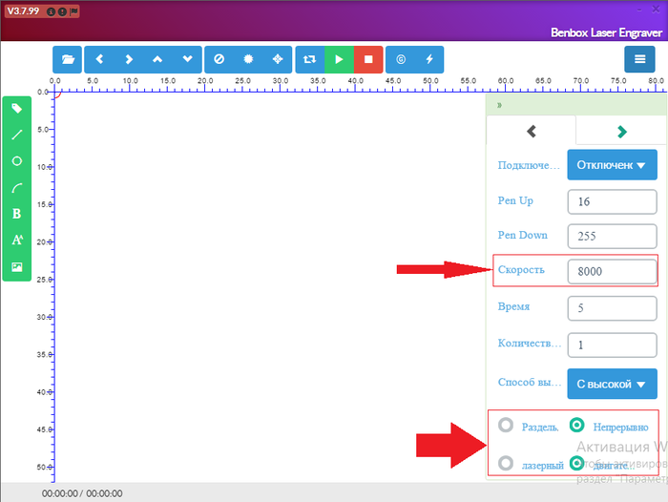Click the loop/repeat icon in toolbar
Screen dimensions: 668x502
[309, 59]
